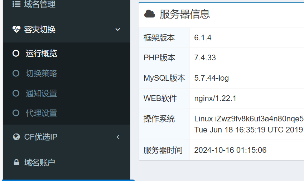Click the CF优选IP menu label

[x=41, y=137]
